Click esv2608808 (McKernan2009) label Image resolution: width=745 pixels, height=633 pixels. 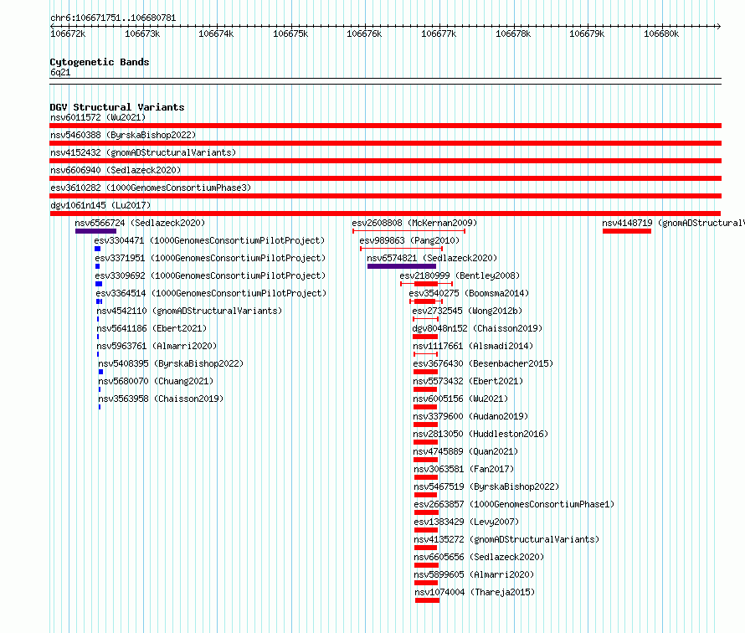[414, 223]
